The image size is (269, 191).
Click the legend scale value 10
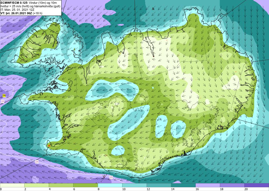(124, 189)
